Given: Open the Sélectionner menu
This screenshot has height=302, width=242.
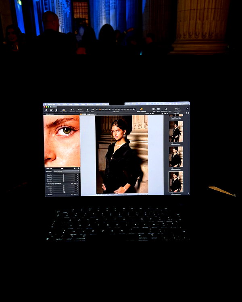Looking at the screenshot, I should (x=90, y=104).
